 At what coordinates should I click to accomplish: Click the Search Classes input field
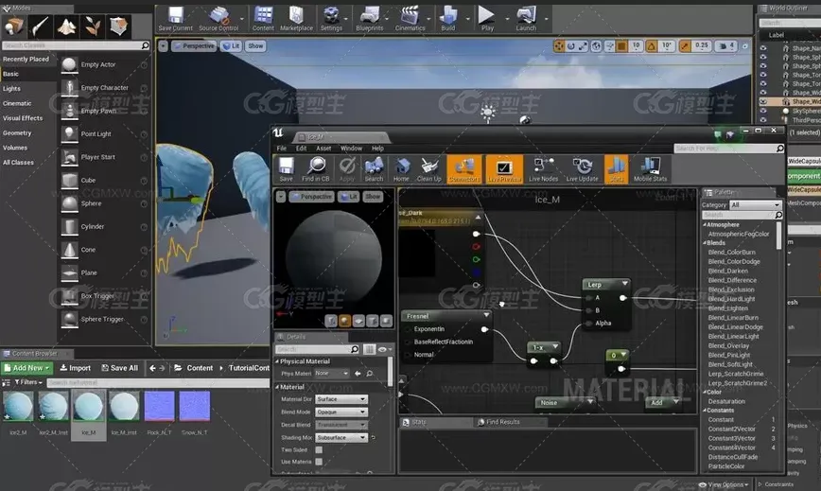coord(76,45)
